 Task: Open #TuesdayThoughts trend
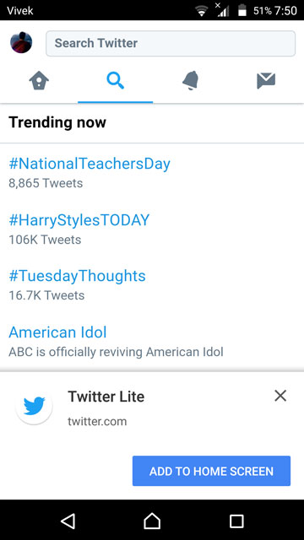tap(77, 276)
